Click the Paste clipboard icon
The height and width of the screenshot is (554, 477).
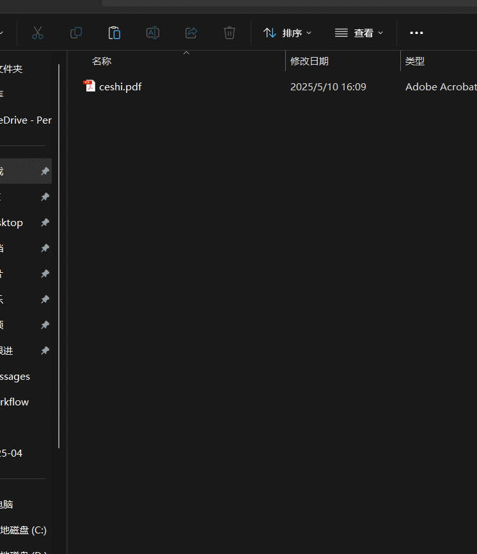[114, 33]
